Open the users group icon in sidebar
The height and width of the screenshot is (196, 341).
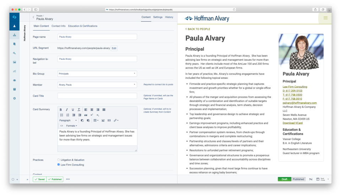coord(14,80)
